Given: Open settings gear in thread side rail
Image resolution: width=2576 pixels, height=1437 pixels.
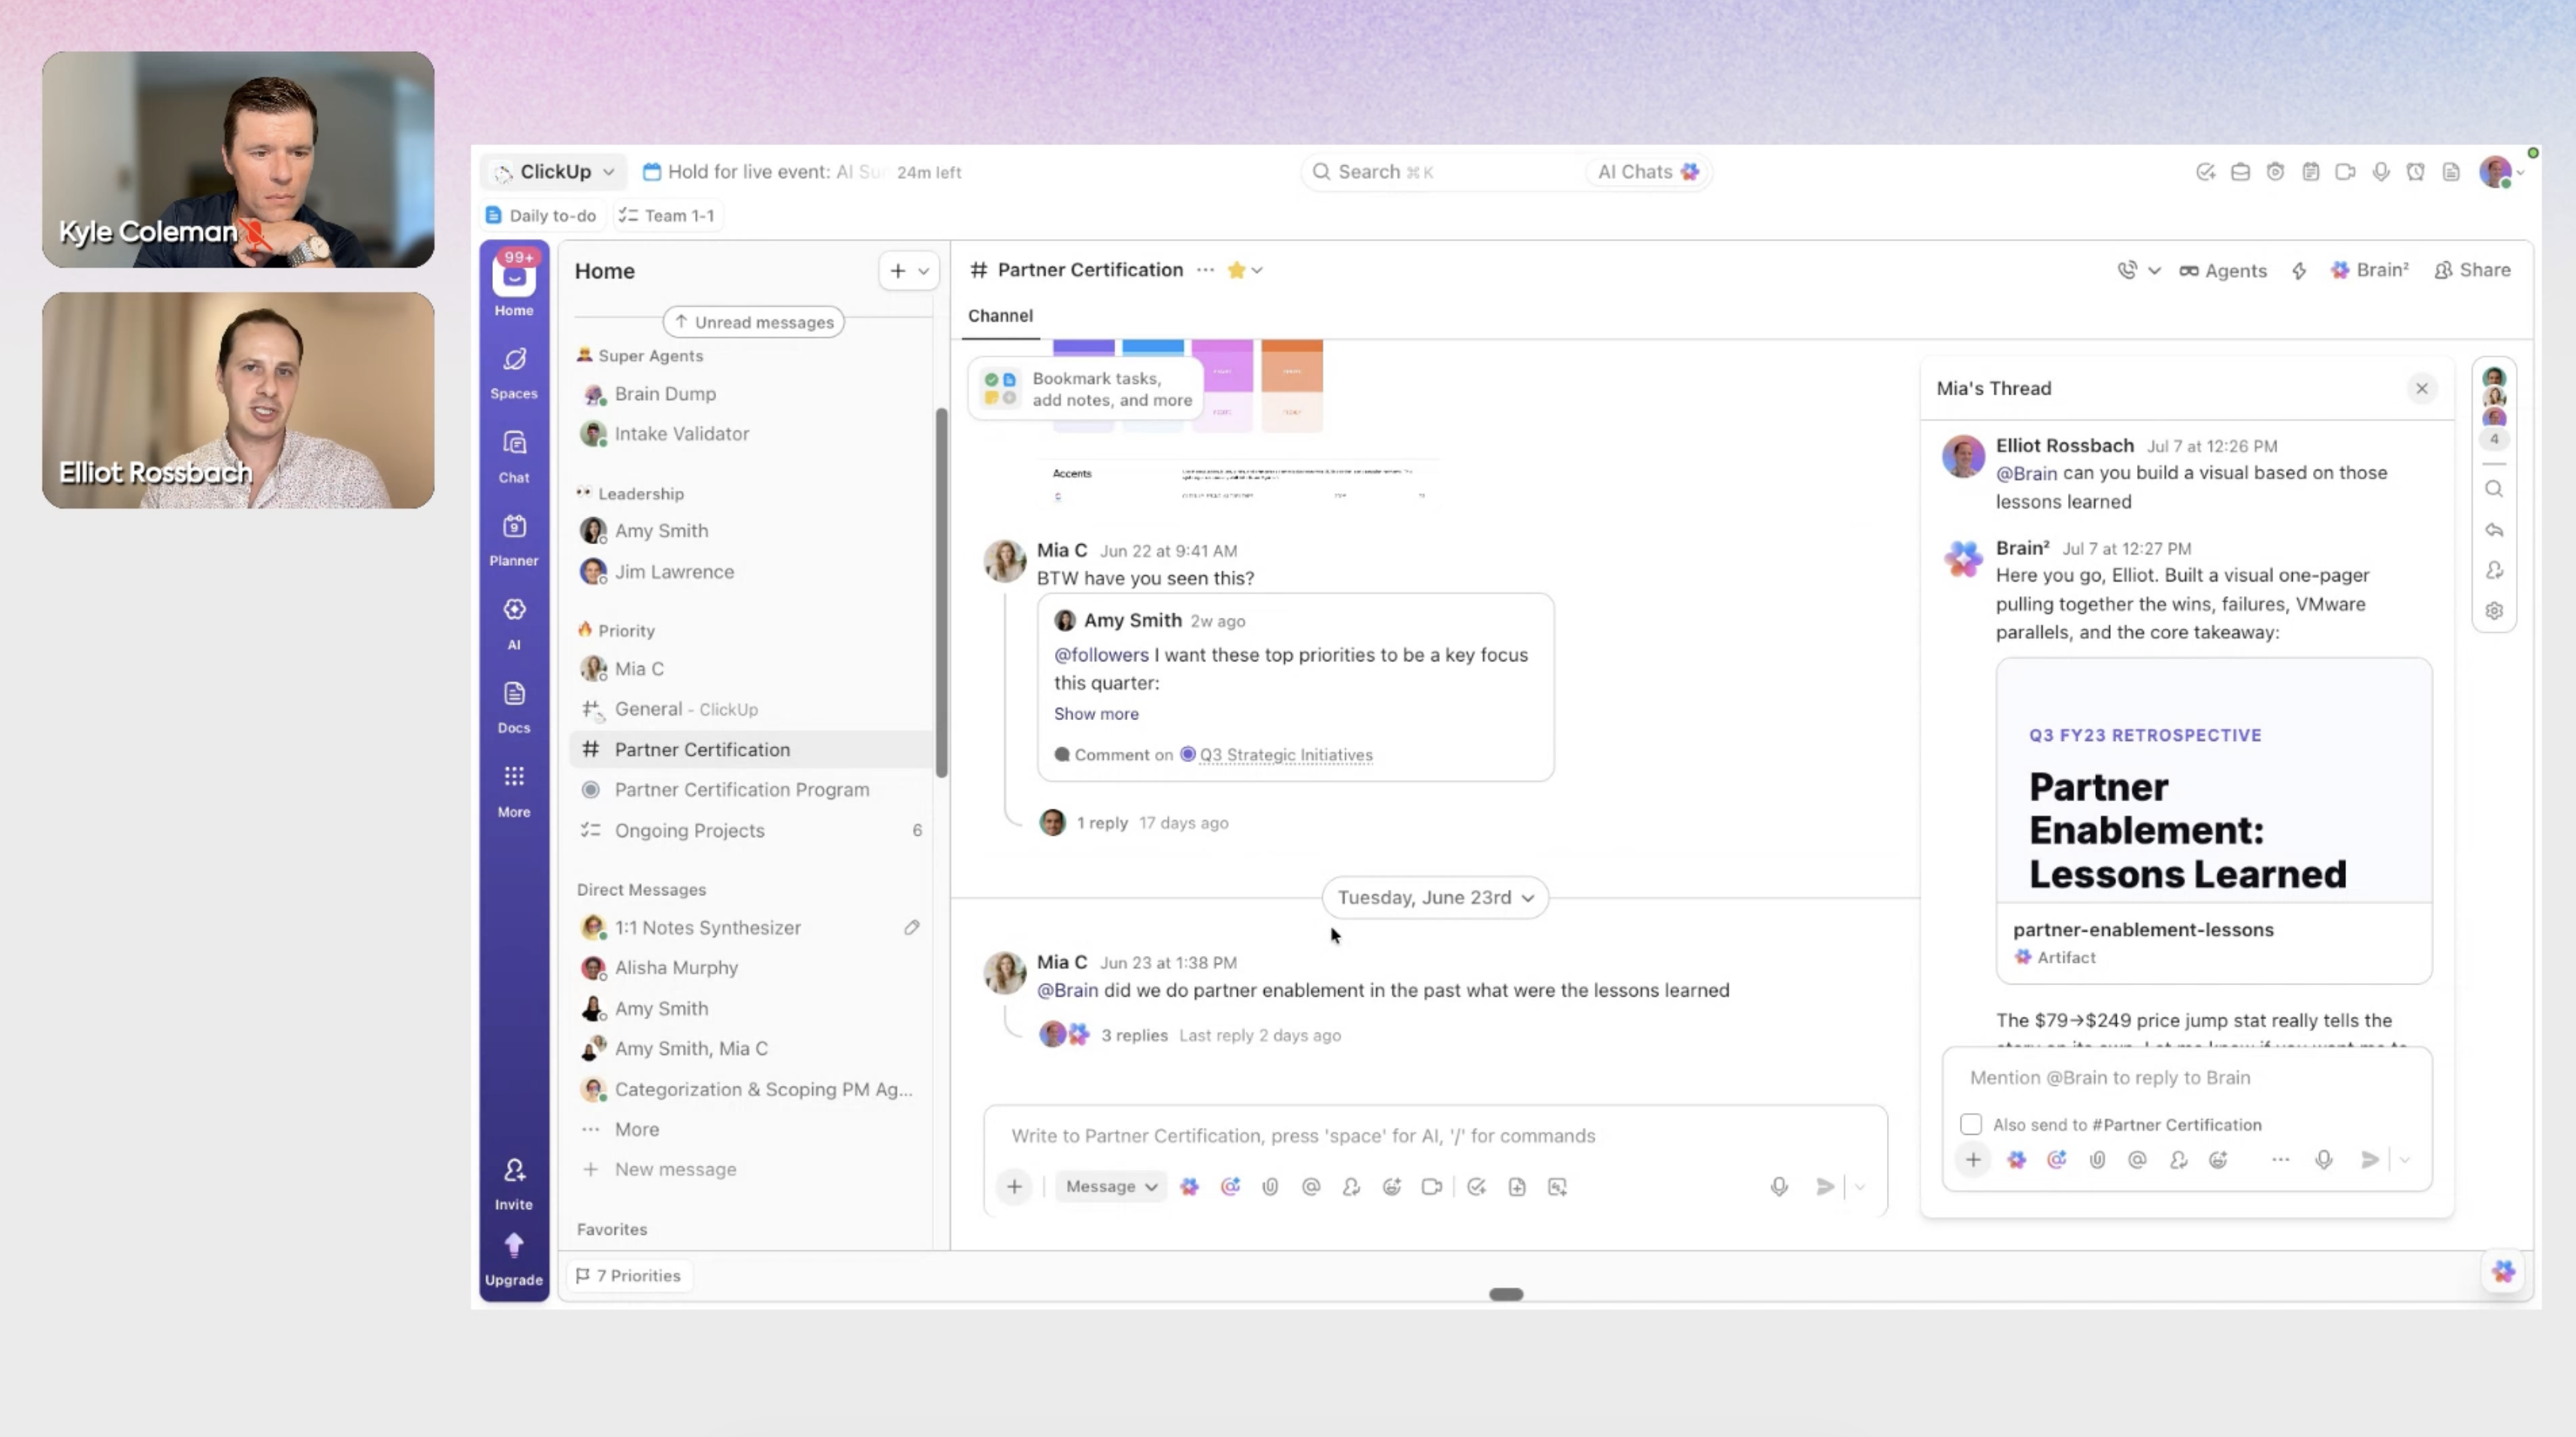Looking at the screenshot, I should click(x=2494, y=610).
